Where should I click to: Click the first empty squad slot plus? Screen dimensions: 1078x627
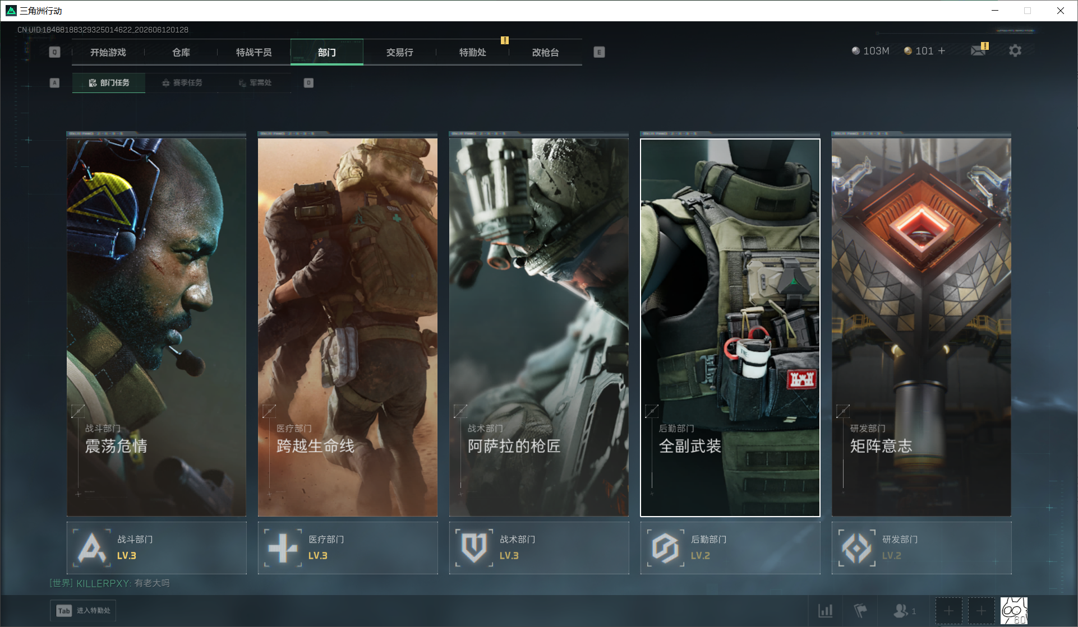click(x=948, y=611)
